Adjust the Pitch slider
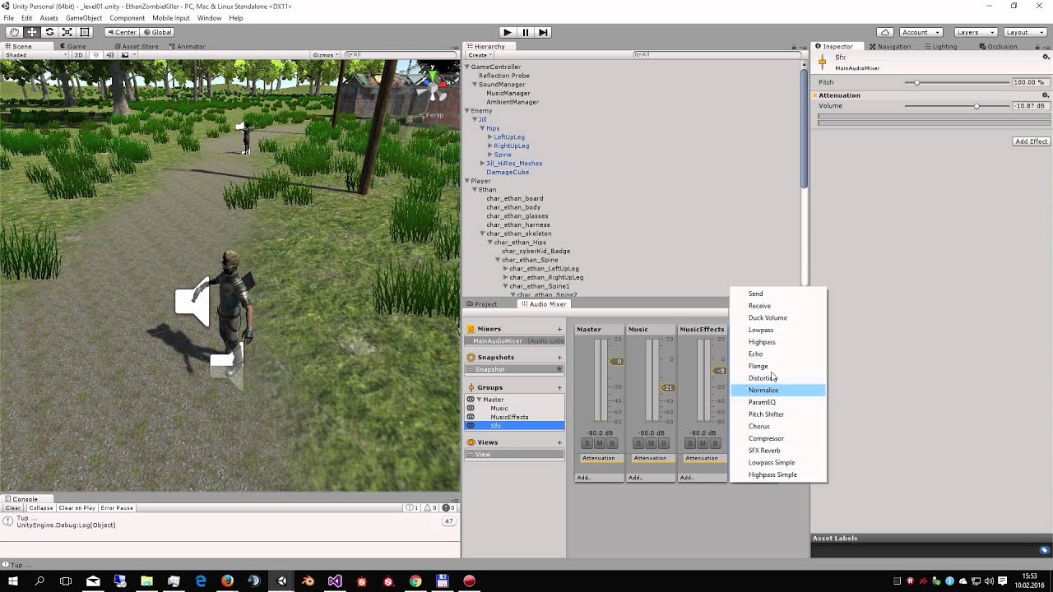The height and width of the screenshot is (592, 1053). coord(957,82)
